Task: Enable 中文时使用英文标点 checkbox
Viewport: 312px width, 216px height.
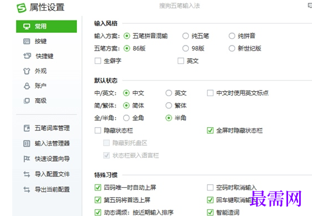Action: 210,93
